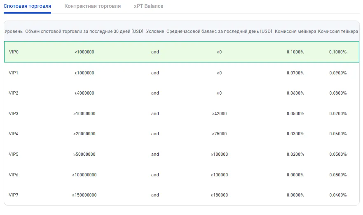Open the xPT Balance tab
The width and height of the screenshot is (363, 215).
148,6
